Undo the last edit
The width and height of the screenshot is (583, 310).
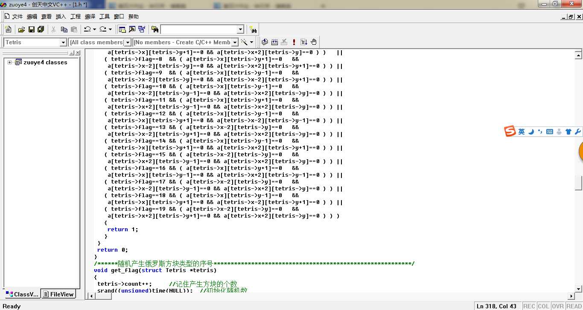[x=87, y=29]
